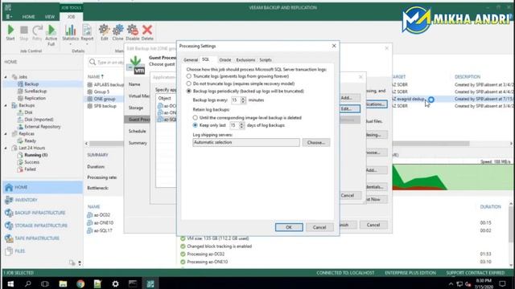Open Windows Start menu
515x289 pixels.
tap(10, 283)
